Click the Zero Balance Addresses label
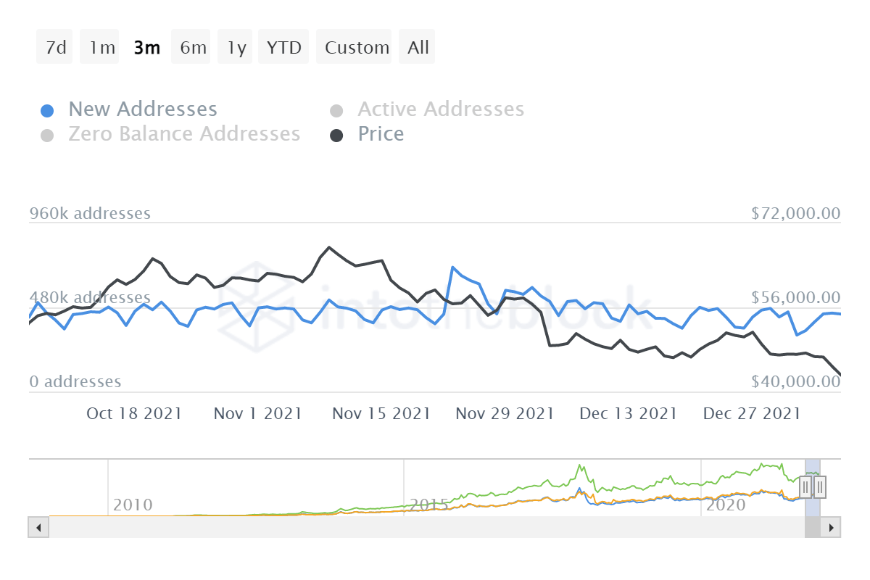 tap(184, 134)
